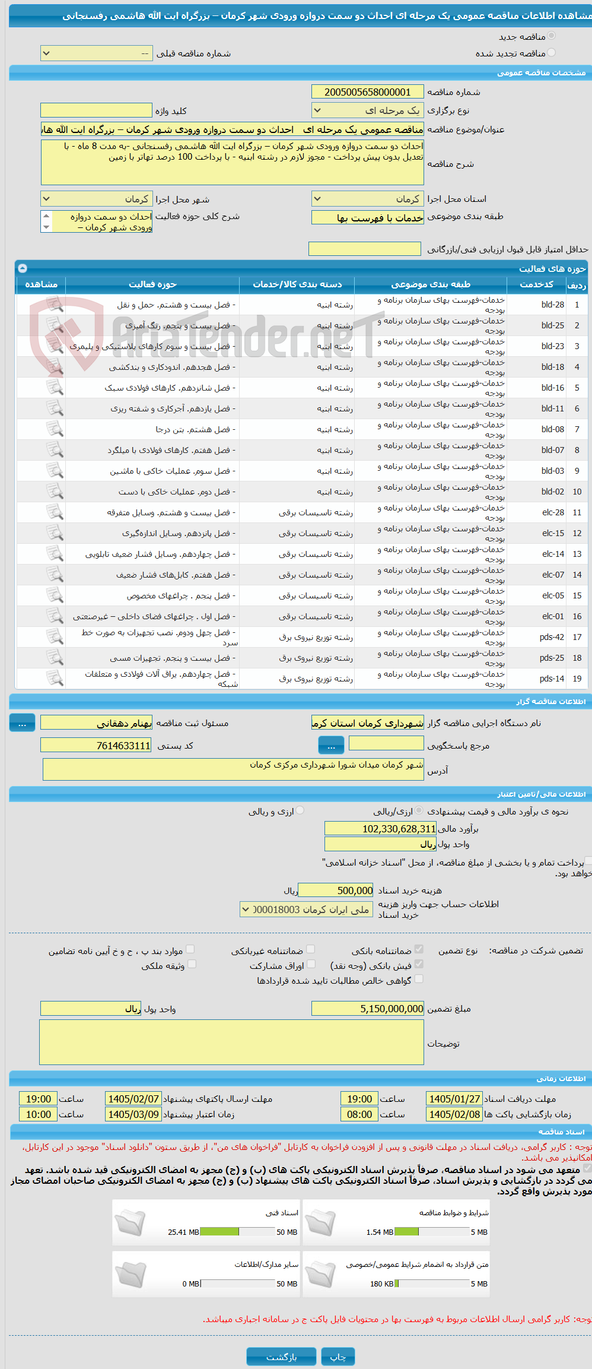Open view icon for row elc-07
592x1369 pixels.
[x=55, y=575]
